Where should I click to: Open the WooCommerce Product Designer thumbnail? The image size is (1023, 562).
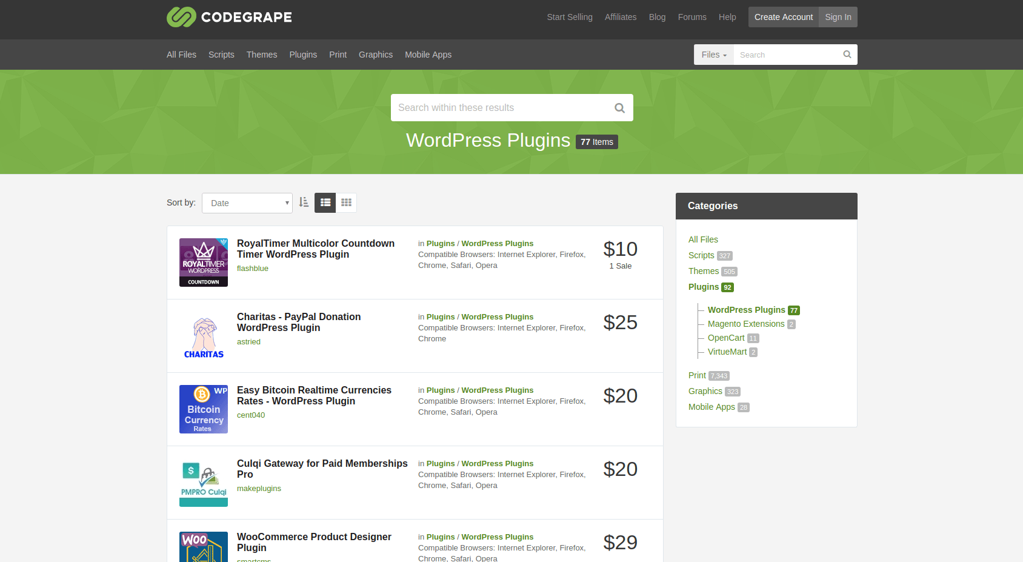(x=204, y=547)
